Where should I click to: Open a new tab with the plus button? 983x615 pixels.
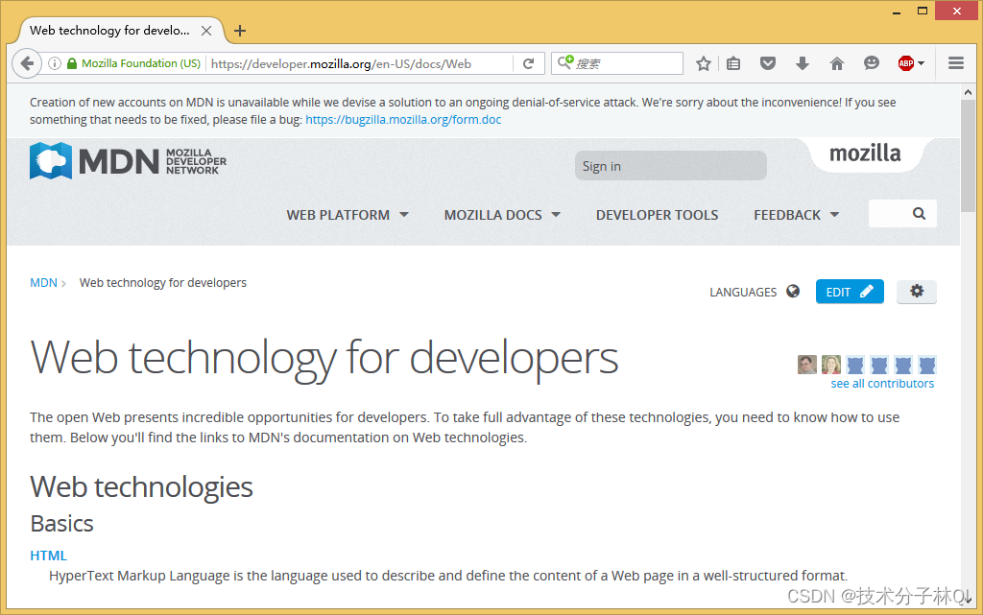(239, 31)
